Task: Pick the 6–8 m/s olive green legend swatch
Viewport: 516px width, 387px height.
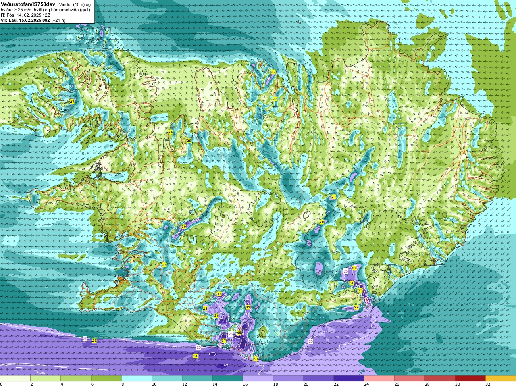Action: (106, 379)
